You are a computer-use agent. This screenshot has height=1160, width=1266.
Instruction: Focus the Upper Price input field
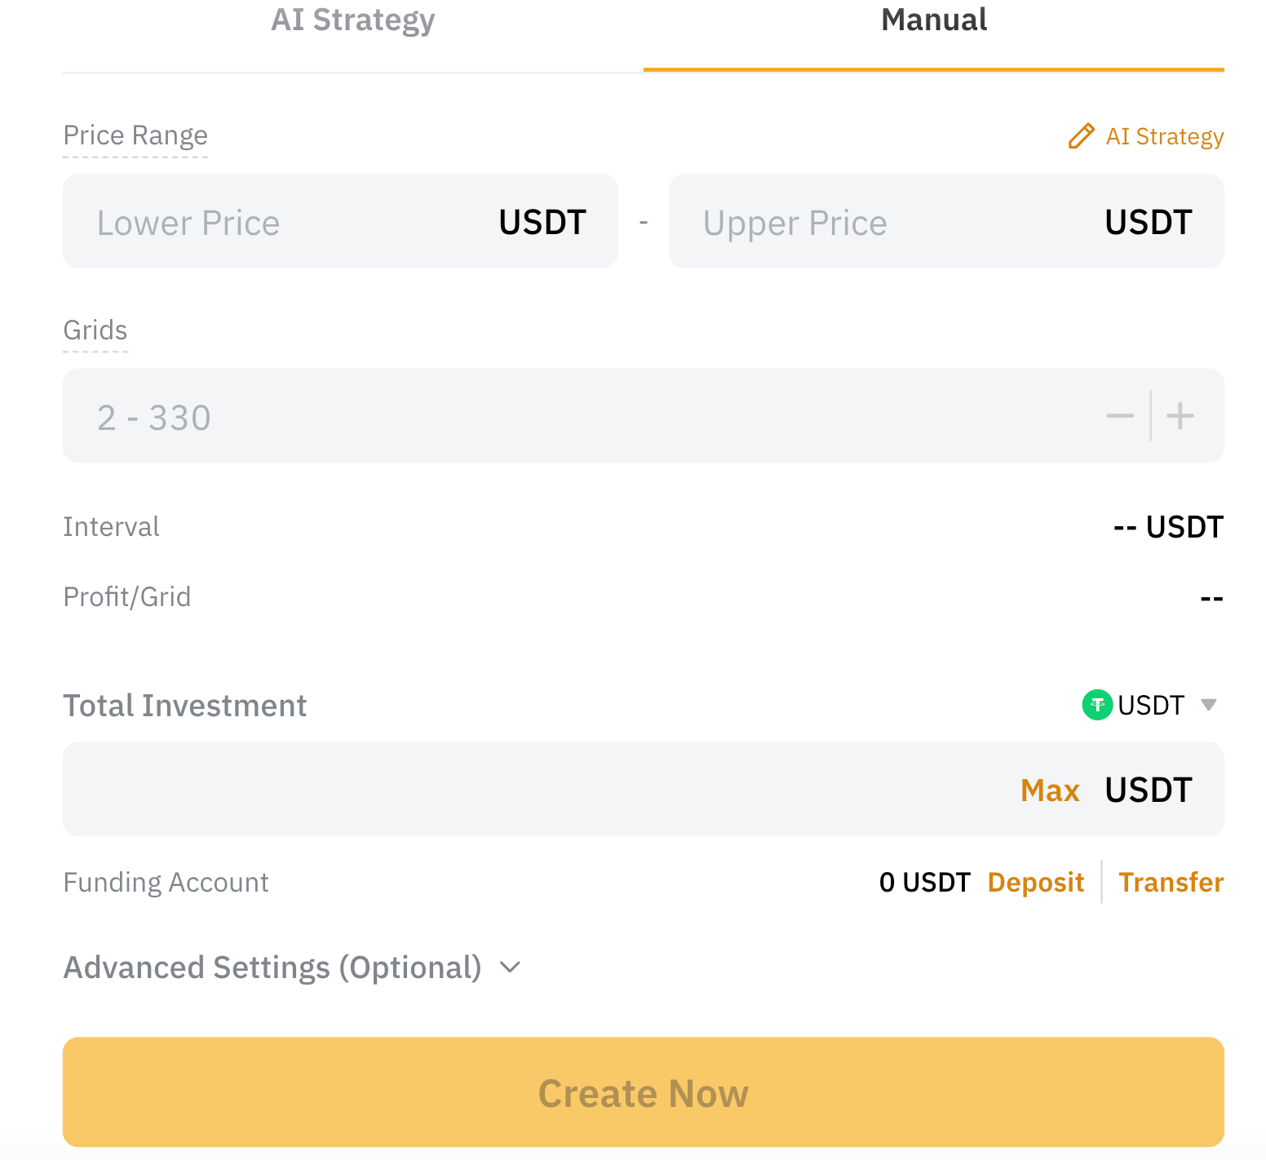click(946, 221)
